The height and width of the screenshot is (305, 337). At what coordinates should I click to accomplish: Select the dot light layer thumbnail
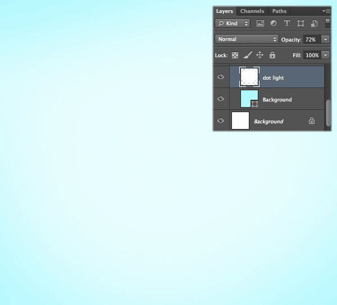pyautogui.click(x=249, y=77)
